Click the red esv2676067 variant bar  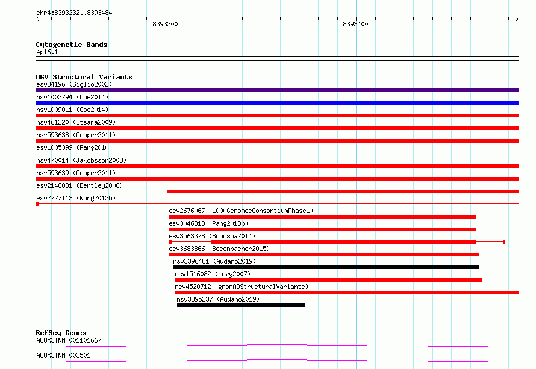323,217
